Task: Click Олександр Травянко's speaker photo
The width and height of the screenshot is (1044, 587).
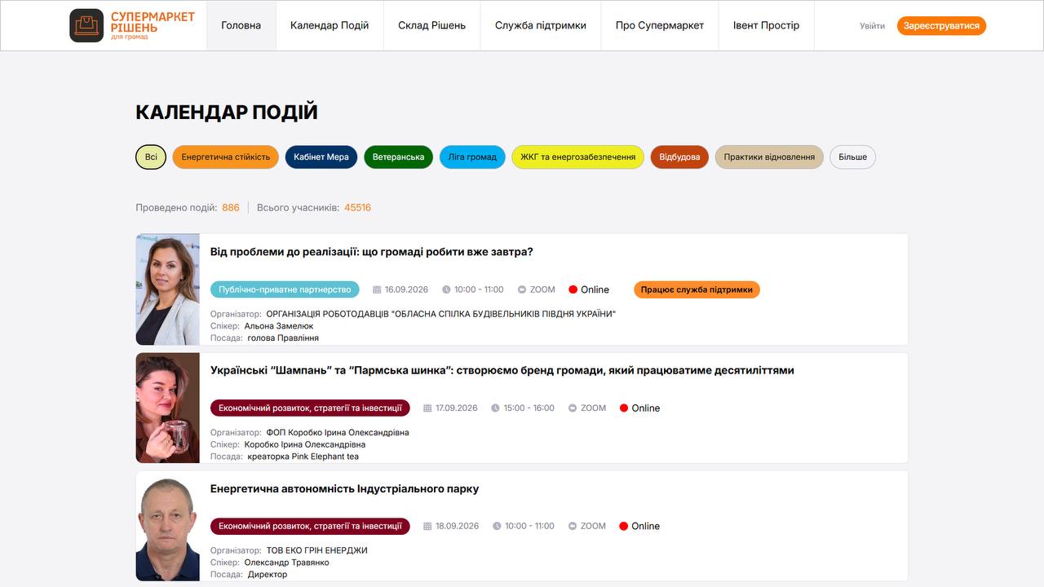Action: (x=168, y=526)
